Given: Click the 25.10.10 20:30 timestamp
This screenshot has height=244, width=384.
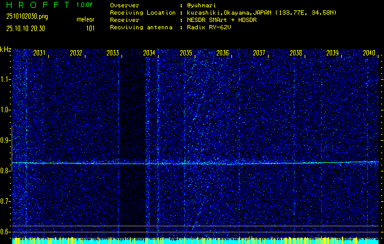Looking at the screenshot, I should tap(27, 28).
